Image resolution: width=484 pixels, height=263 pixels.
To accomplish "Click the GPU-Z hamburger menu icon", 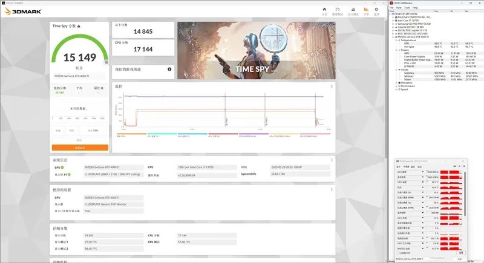I will tap(464, 166).
